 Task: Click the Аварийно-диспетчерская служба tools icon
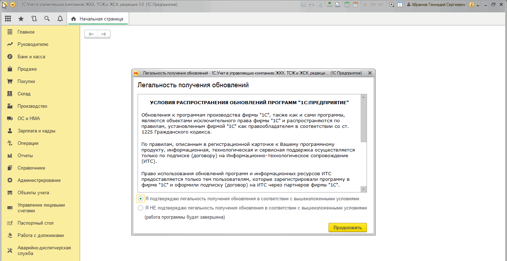point(10,250)
